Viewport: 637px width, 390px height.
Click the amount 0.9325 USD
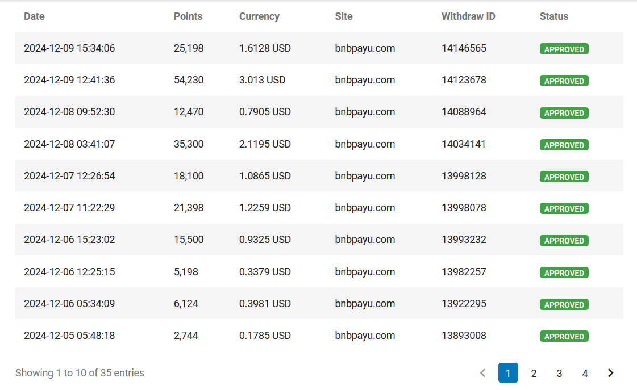coord(265,240)
